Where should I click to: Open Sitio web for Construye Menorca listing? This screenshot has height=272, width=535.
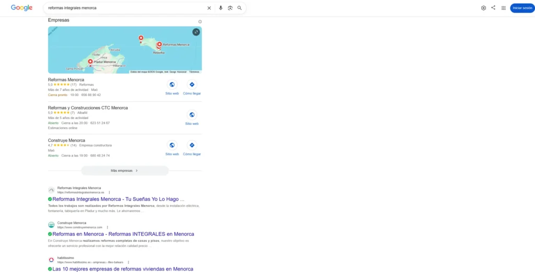click(x=172, y=148)
